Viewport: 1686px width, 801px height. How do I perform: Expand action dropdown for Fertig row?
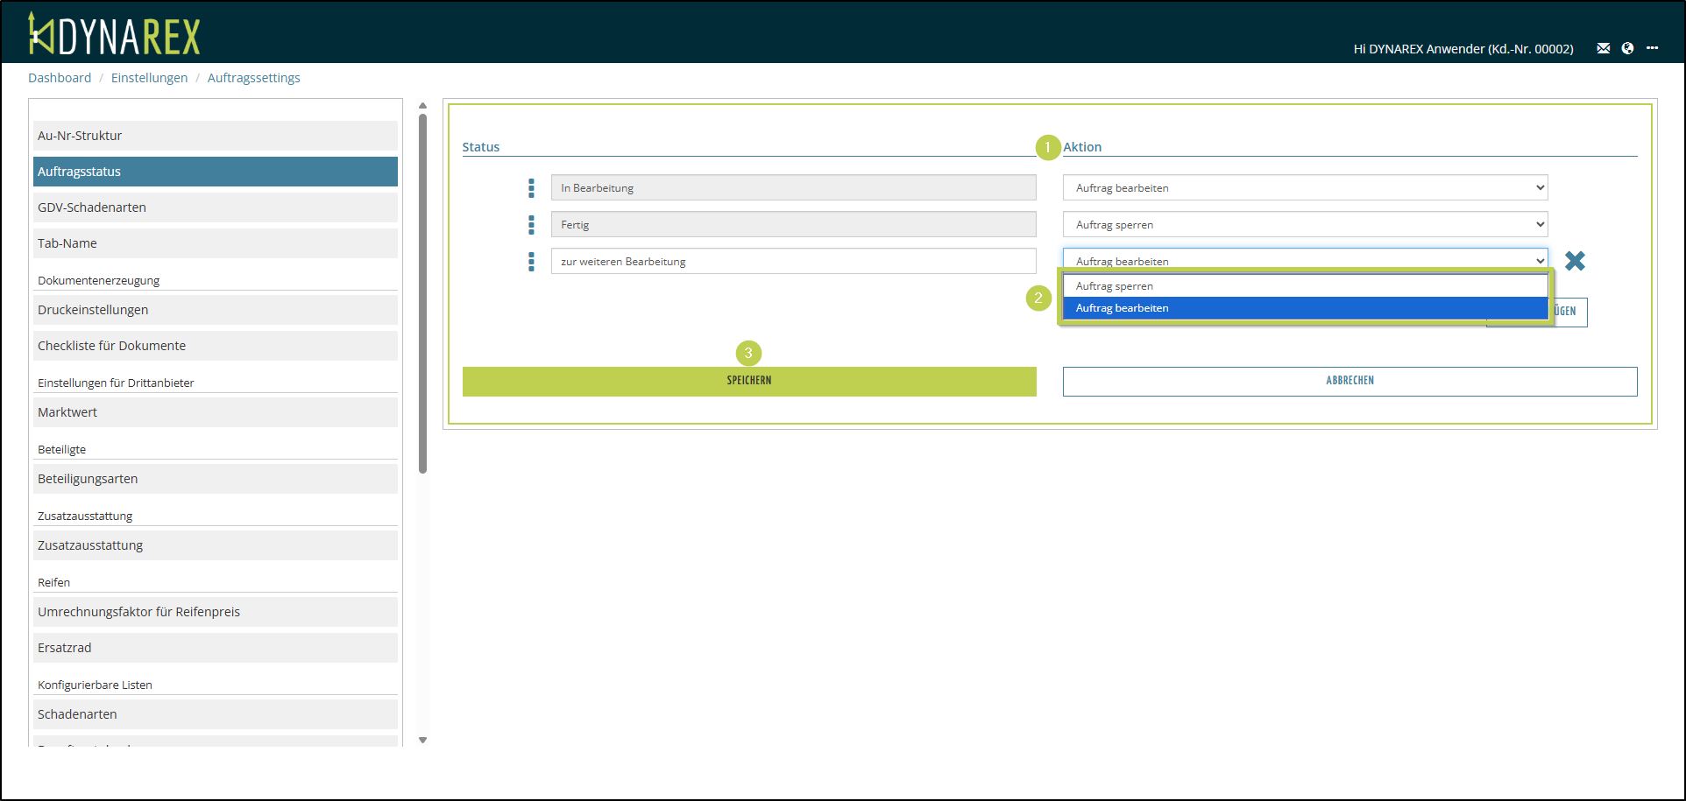pyautogui.click(x=1304, y=225)
